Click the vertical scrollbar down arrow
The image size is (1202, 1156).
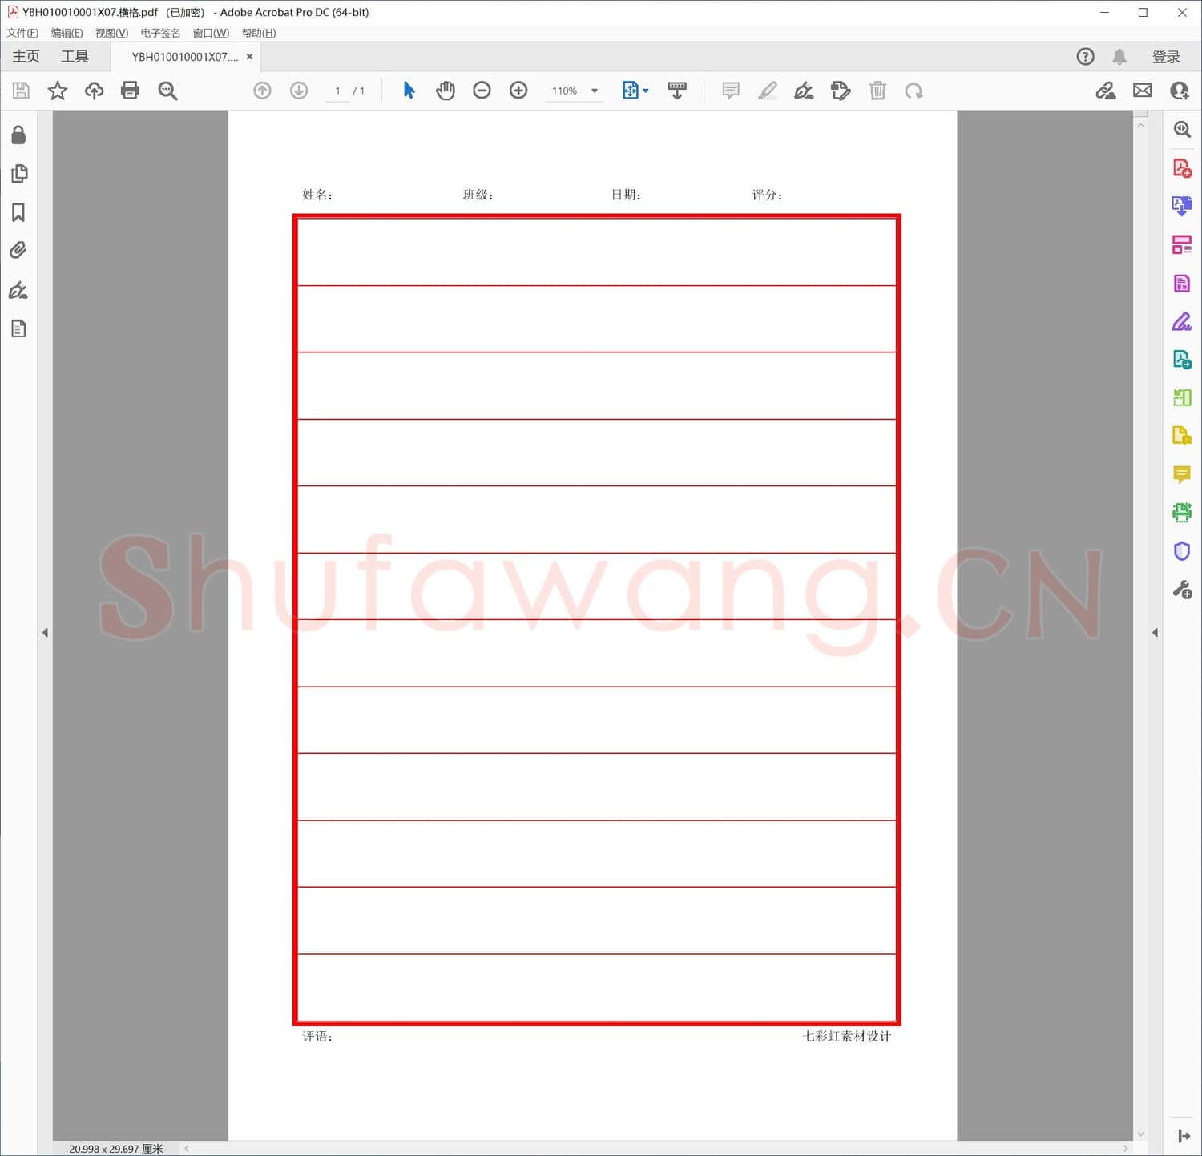(x=1140, y=1134)
